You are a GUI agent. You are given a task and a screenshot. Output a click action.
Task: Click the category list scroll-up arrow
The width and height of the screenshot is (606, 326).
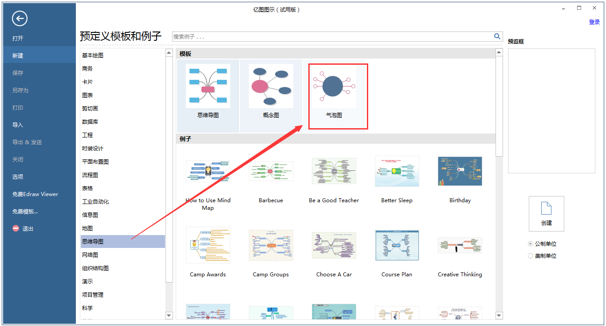(169, 53)
